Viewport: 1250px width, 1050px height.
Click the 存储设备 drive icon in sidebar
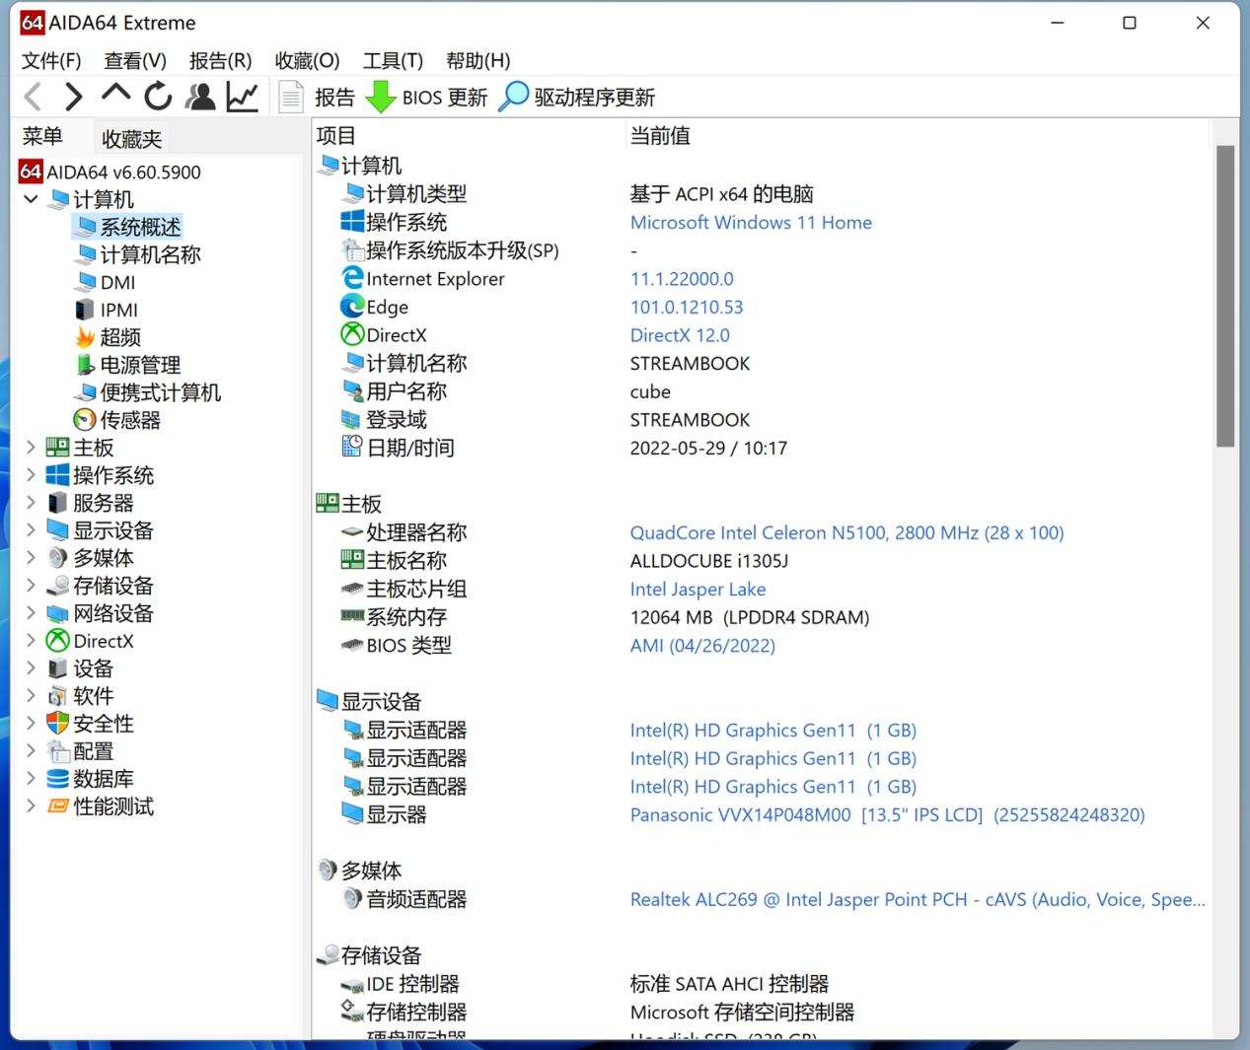click(58, 586)
